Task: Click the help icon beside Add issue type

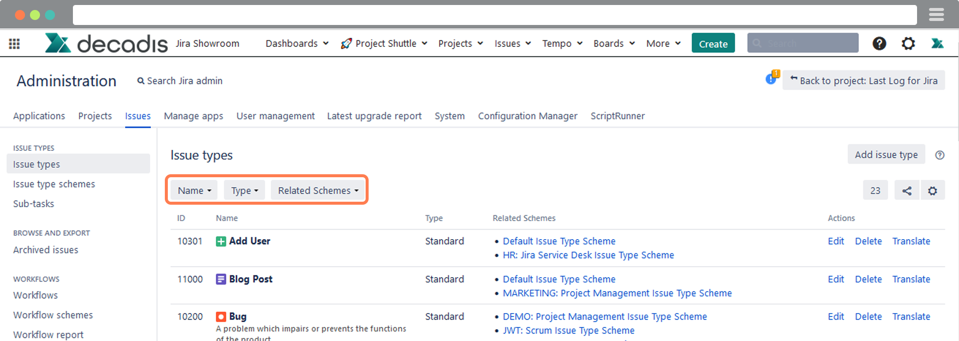Action: click(x=940, y=155)
